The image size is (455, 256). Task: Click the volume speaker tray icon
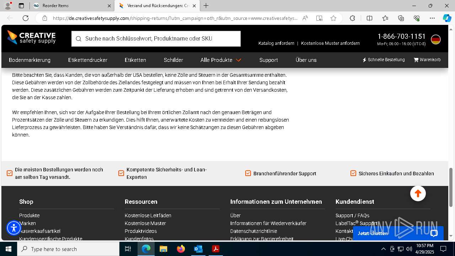(x=409, y=249)
